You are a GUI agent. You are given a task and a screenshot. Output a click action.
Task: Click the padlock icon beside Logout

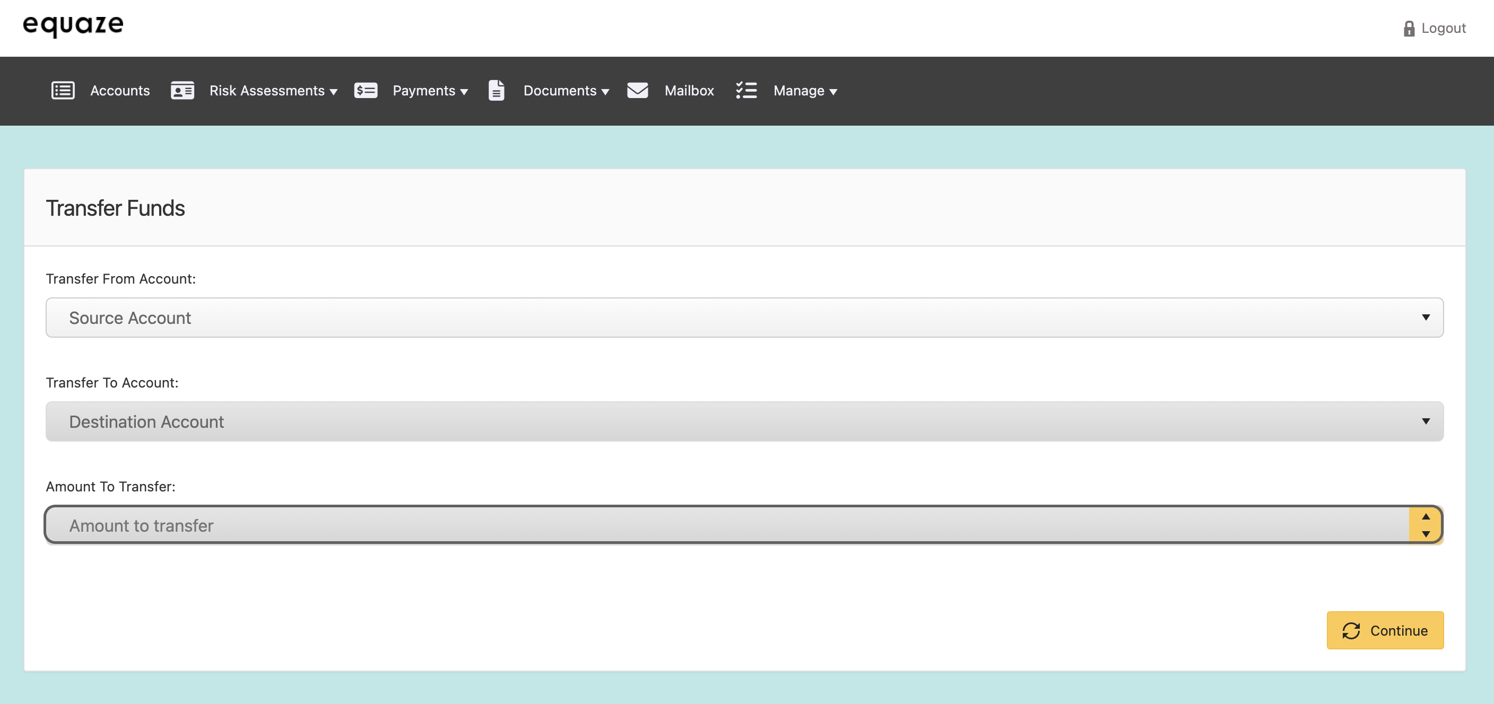[x=1409, y=29]
